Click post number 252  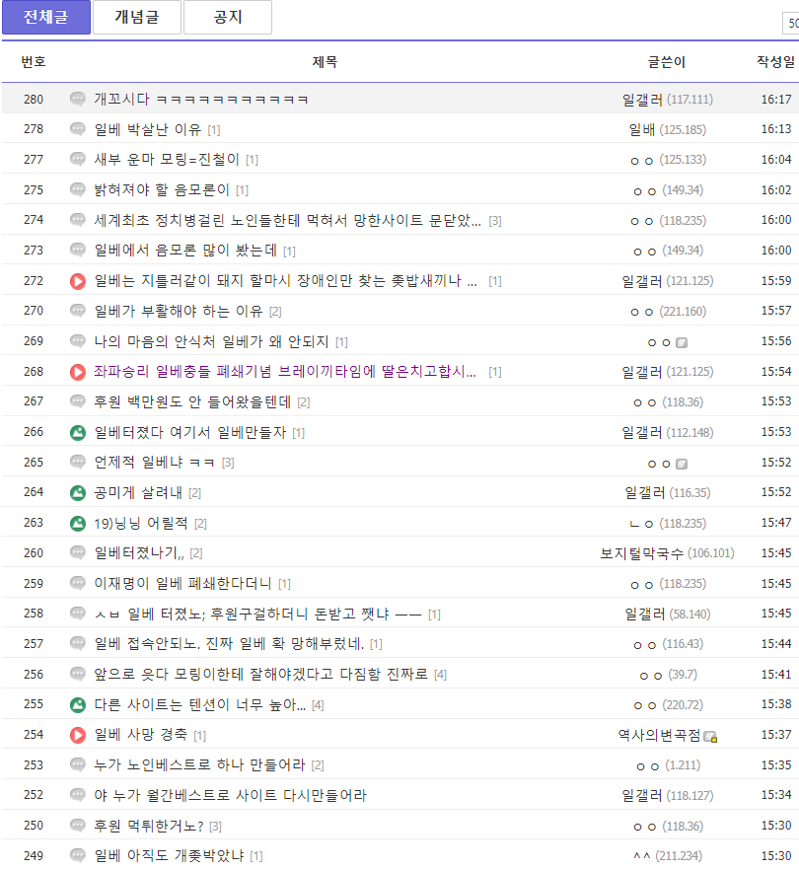click(34, 795)
